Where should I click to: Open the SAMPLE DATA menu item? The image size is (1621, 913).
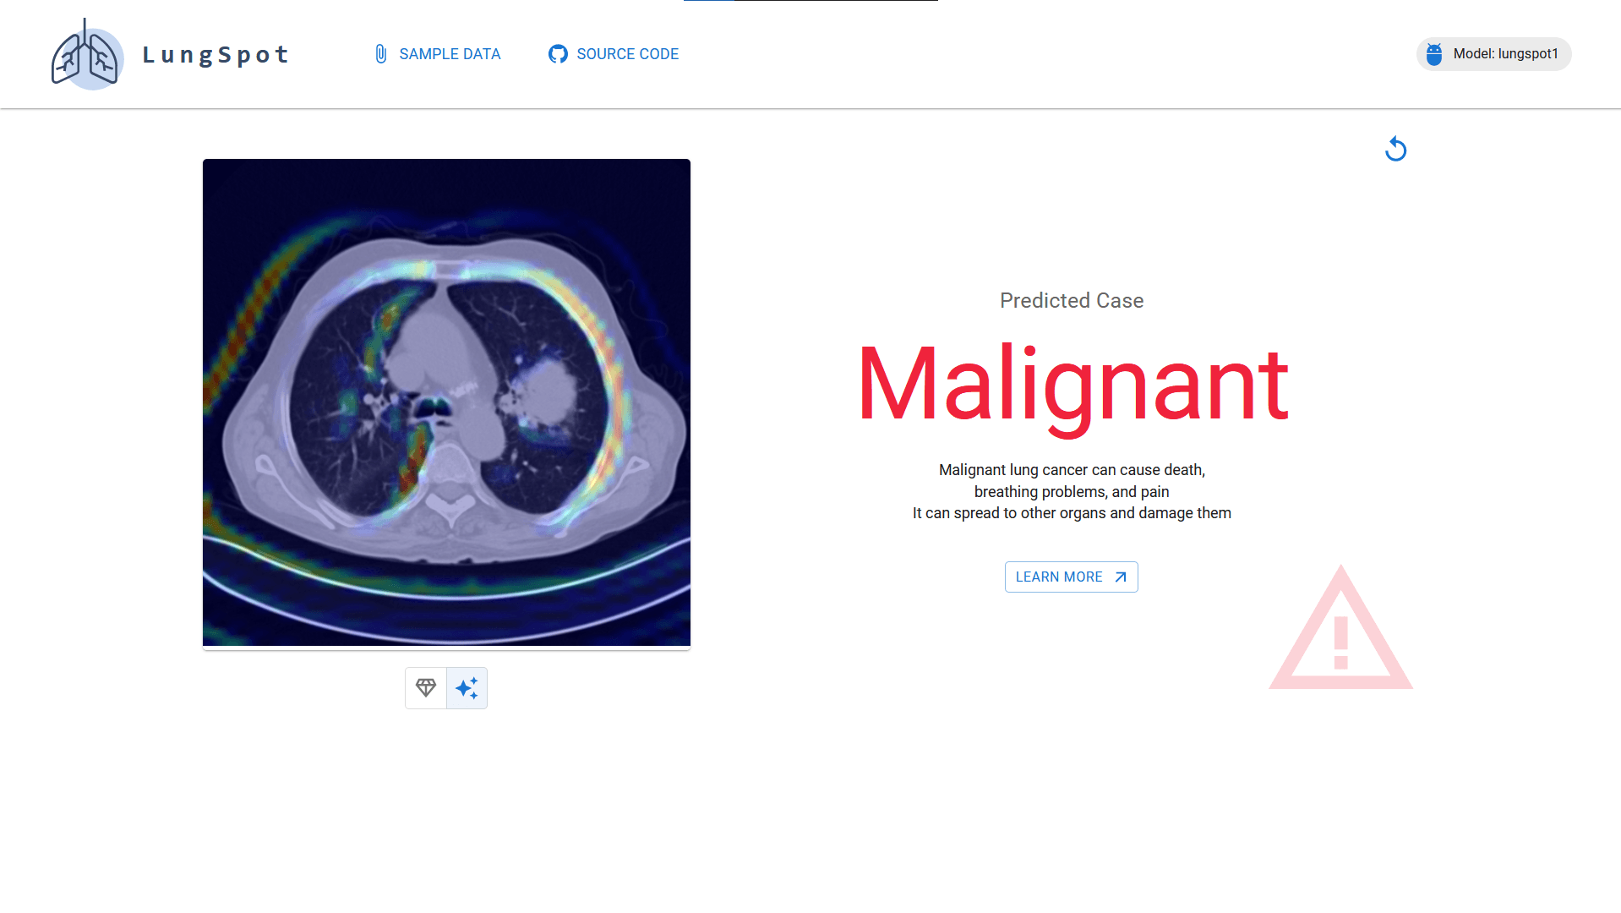tap(449, 54)
